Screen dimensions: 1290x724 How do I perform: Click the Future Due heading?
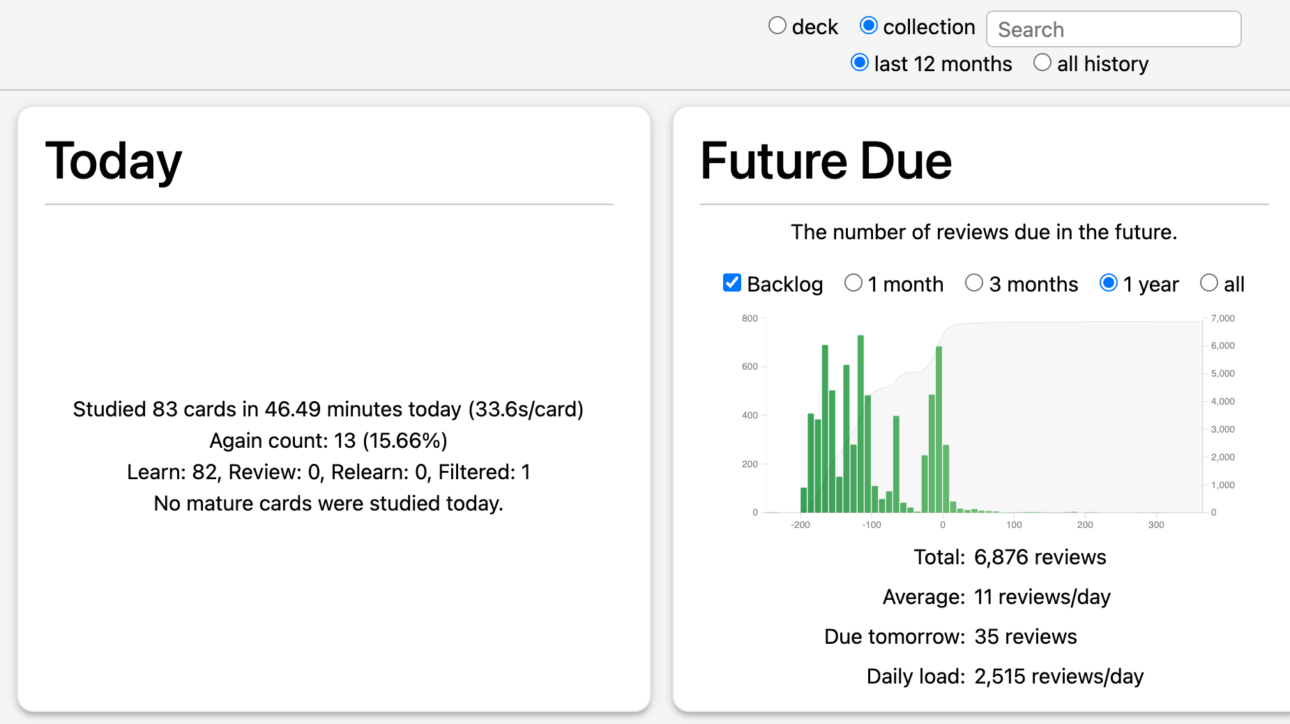pos(826,161)
